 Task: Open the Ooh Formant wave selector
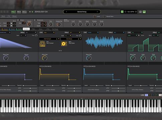tap(49, 39)
